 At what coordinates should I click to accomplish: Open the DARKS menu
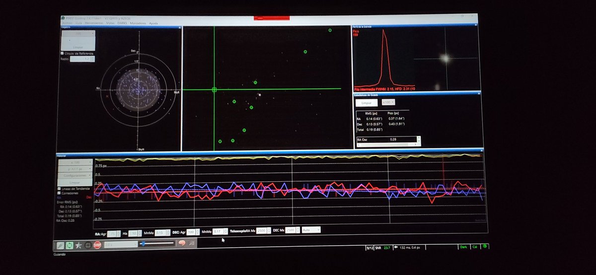pos(122,23)
